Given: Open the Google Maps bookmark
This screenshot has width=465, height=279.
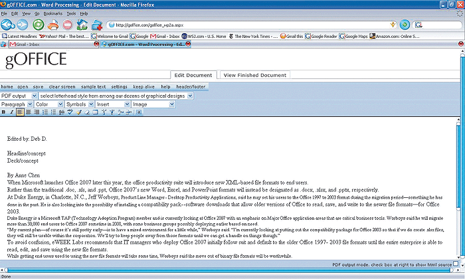Looking at the screenshot, I should pos(353,36).
